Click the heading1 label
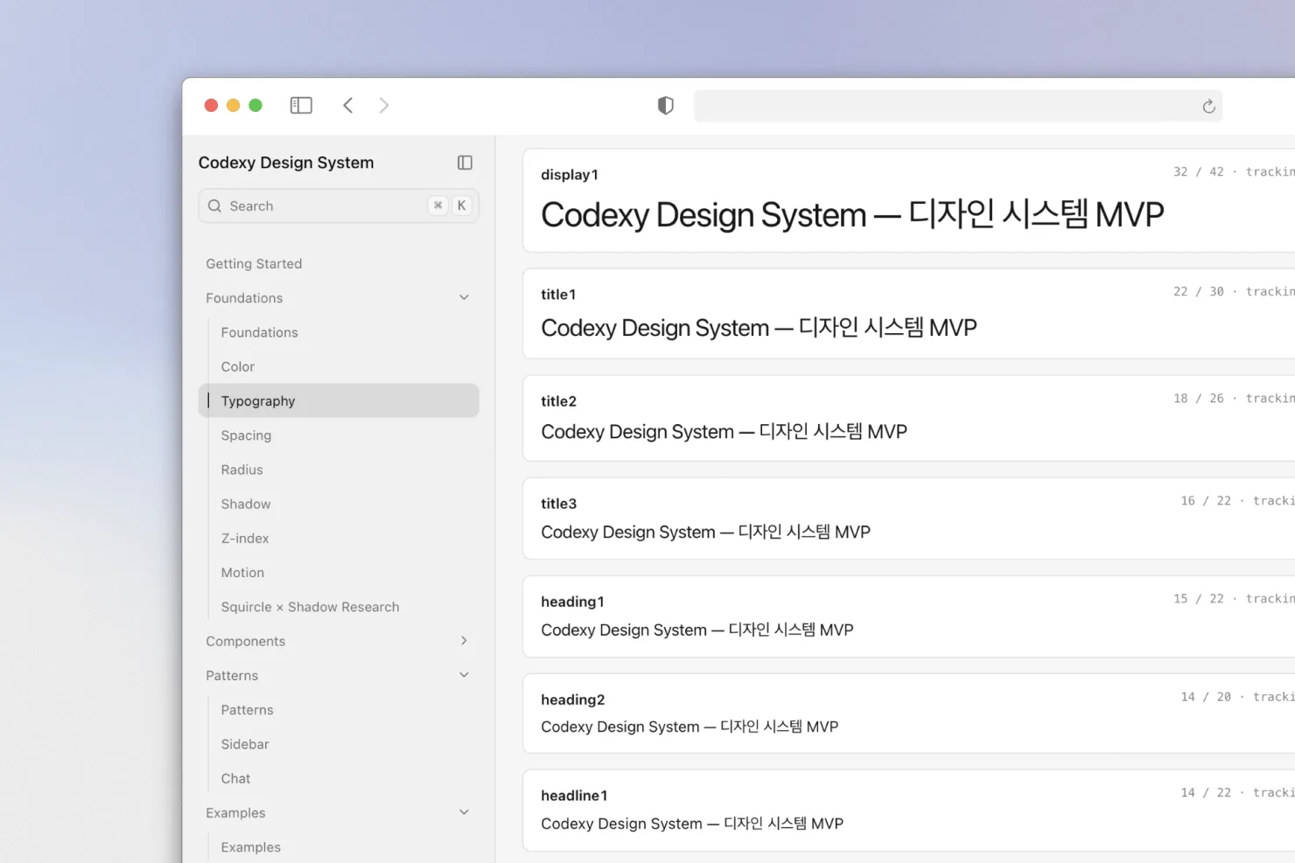 pos(572,602)
